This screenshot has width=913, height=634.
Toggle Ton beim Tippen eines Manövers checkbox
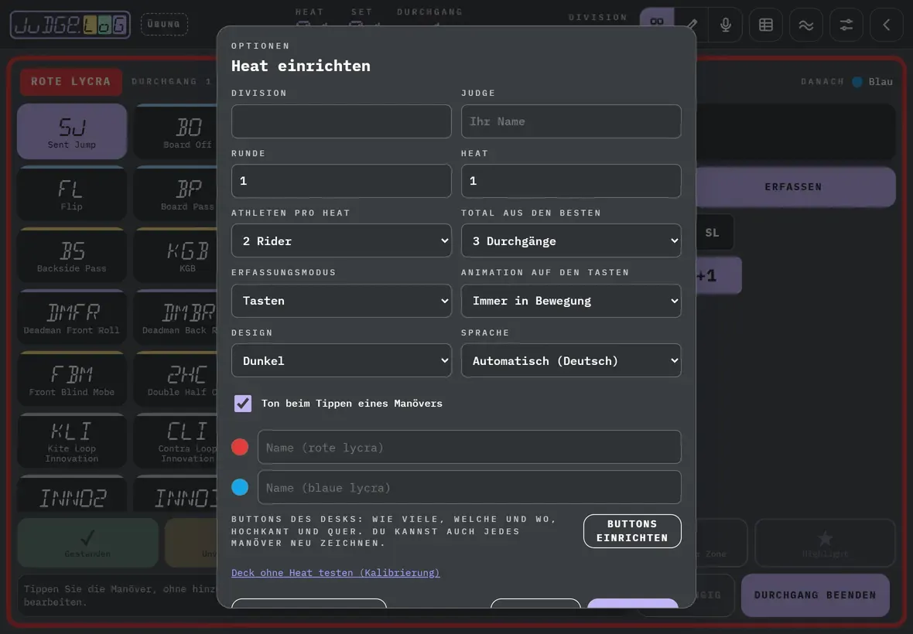(243, 403)
